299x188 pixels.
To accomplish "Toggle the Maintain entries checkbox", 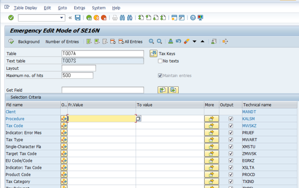I will [160, 76].
